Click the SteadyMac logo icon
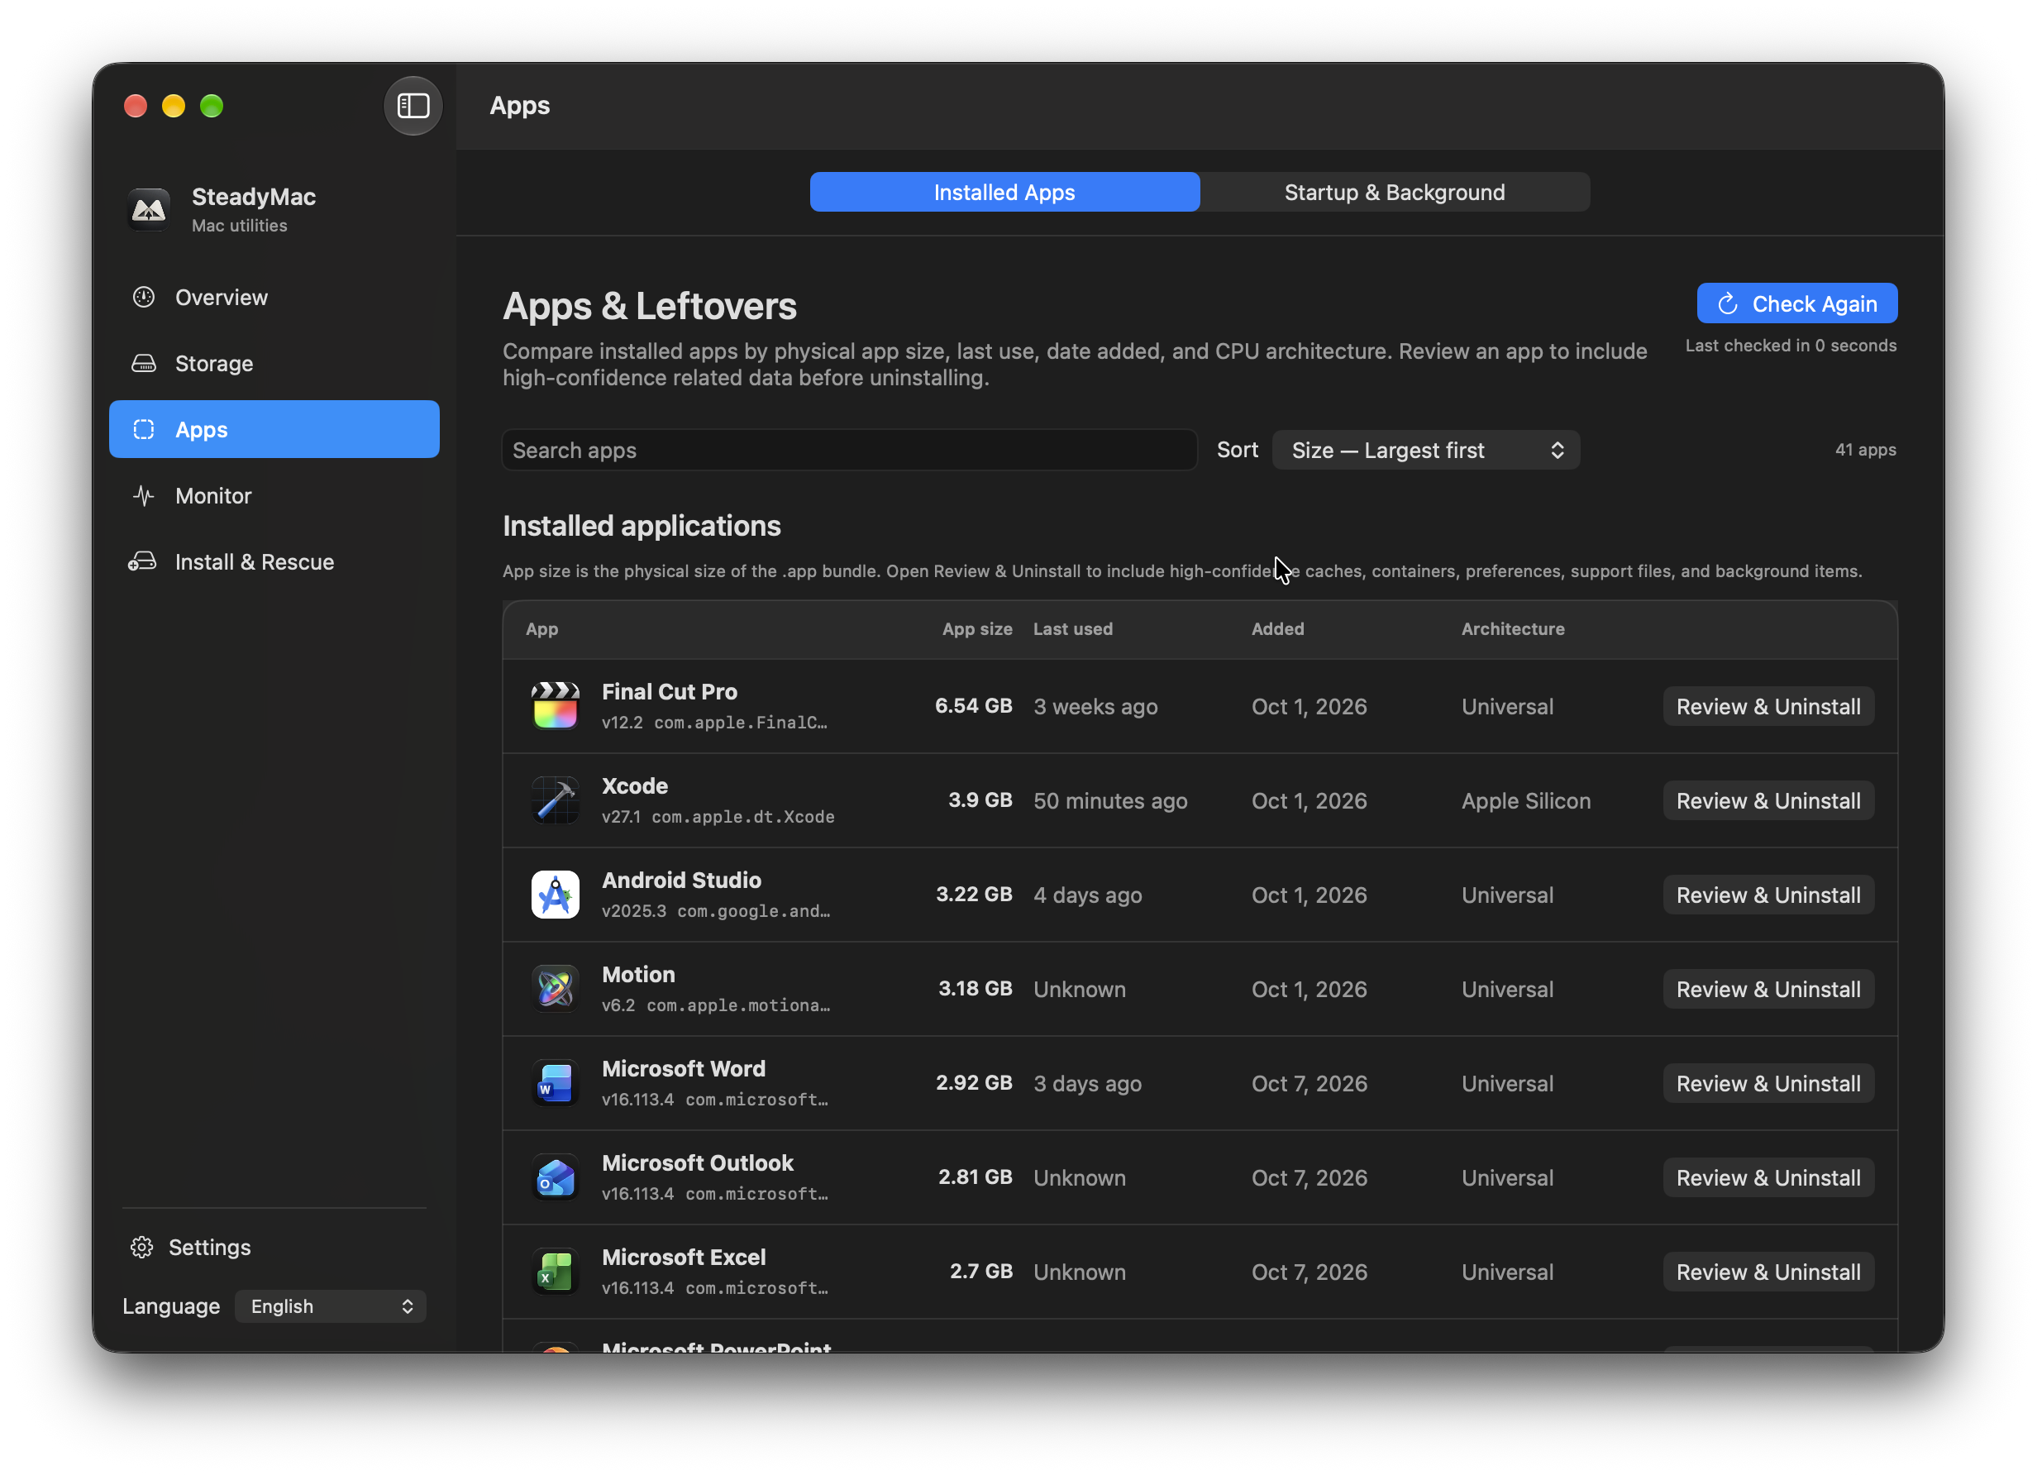 [149, 209]
